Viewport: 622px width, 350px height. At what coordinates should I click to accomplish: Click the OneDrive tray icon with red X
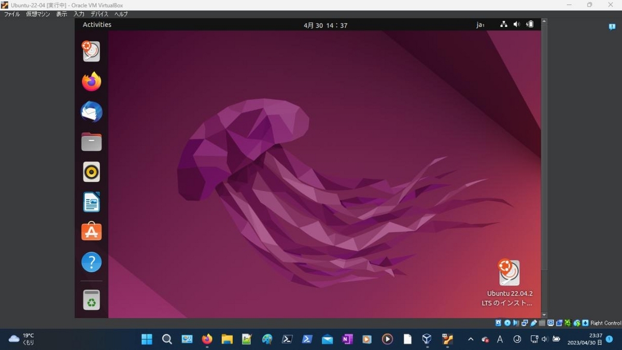click(485, 339)
